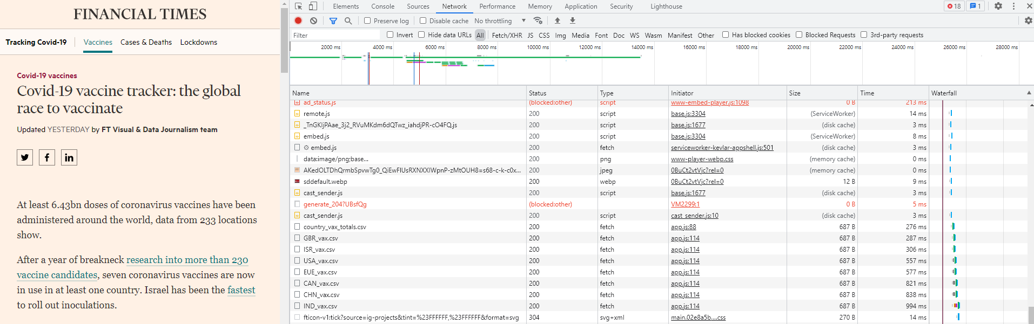Check the Hide data URLs checkbox
This screenshot has height=324, width=1034.
(x=421, y=35)
